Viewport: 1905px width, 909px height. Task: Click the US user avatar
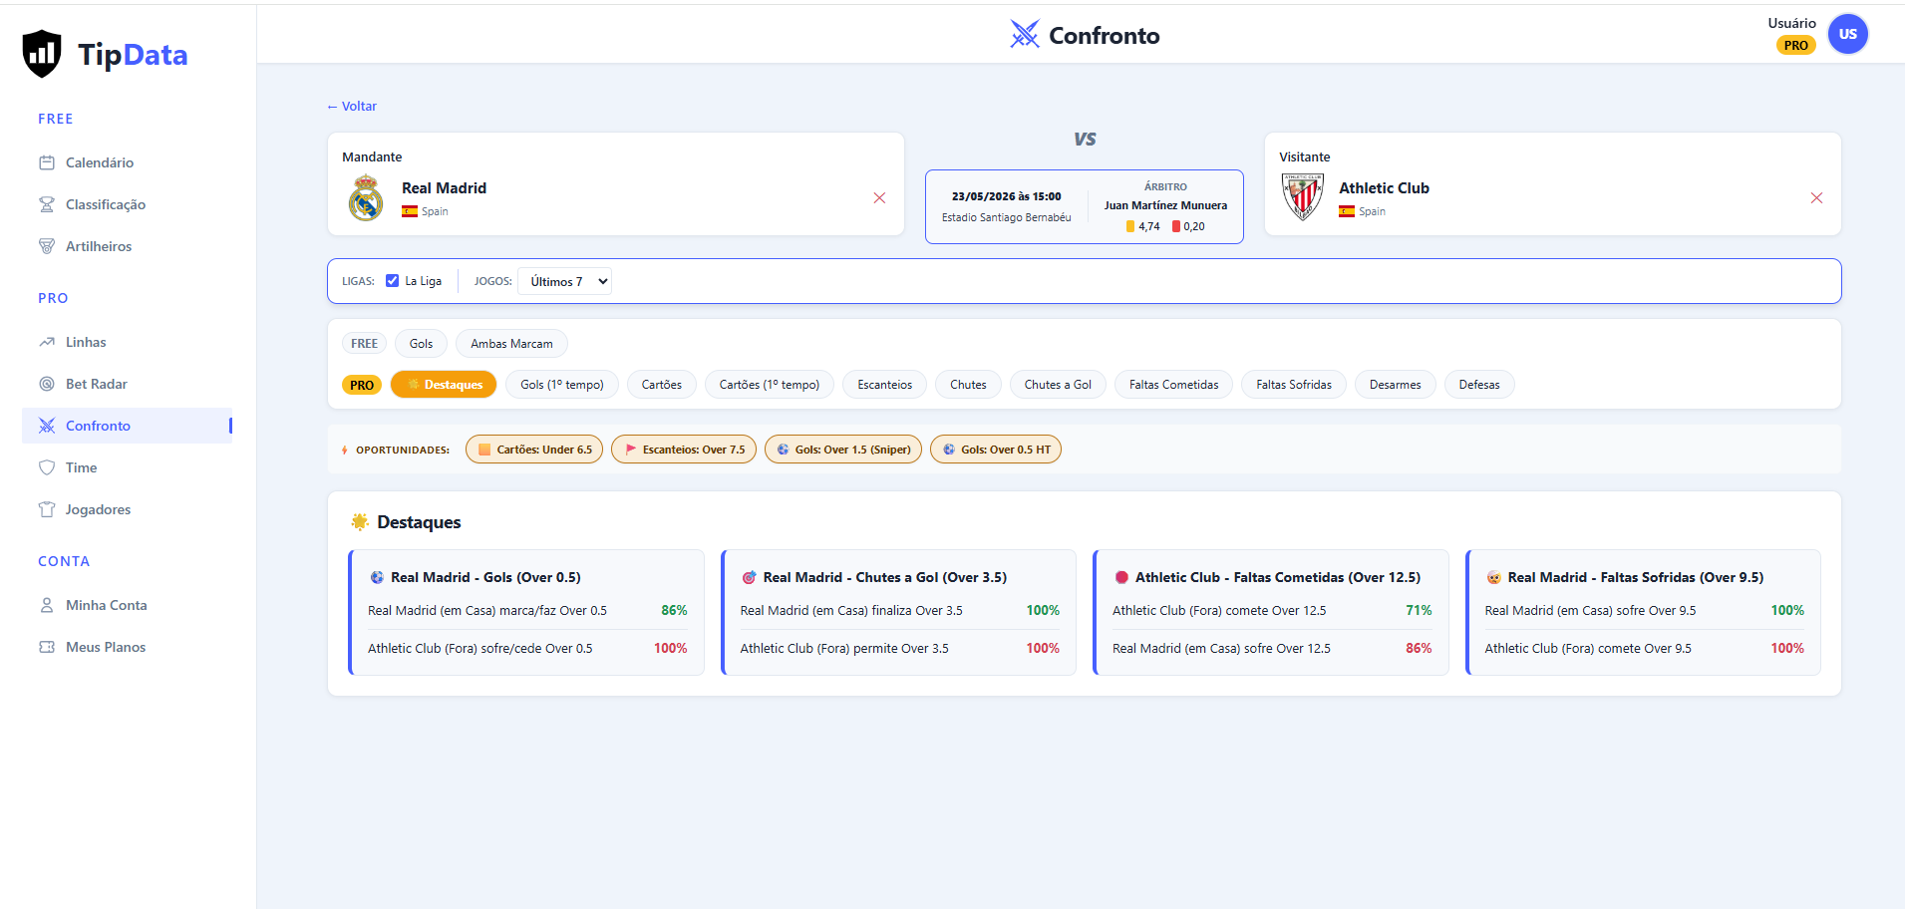(x=1847, y=34)
